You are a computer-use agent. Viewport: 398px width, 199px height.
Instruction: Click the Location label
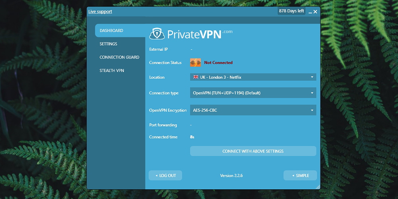coord(156,77)
